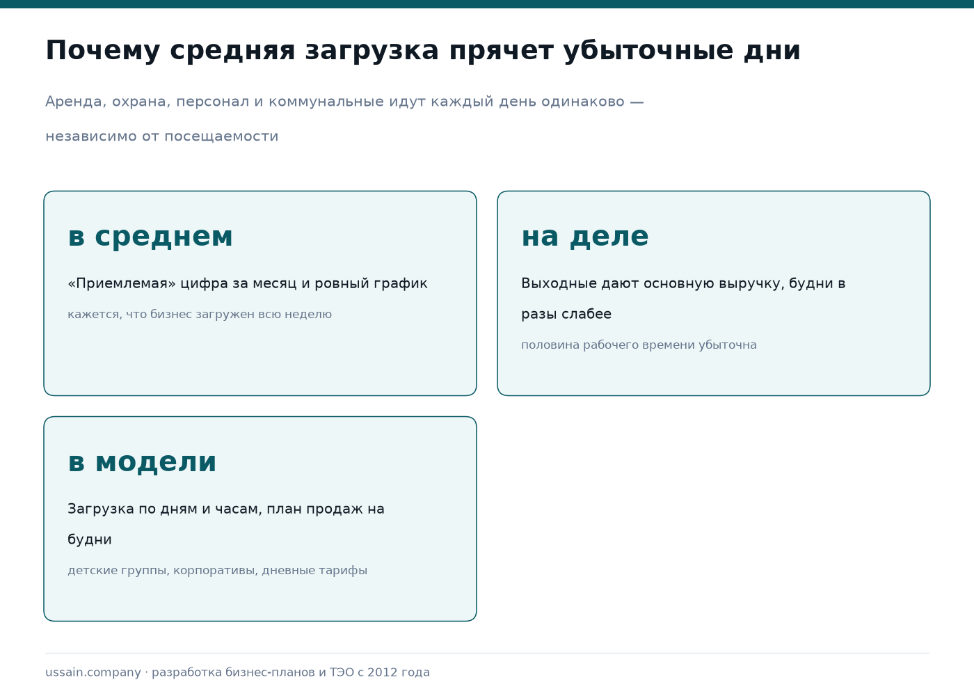Select the line «Загрузка по дням и часам, план продаж на»
974x696 pixels.
(x=226, y=509)
